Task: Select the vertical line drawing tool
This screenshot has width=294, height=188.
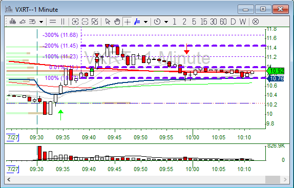Action: [63, 22]
